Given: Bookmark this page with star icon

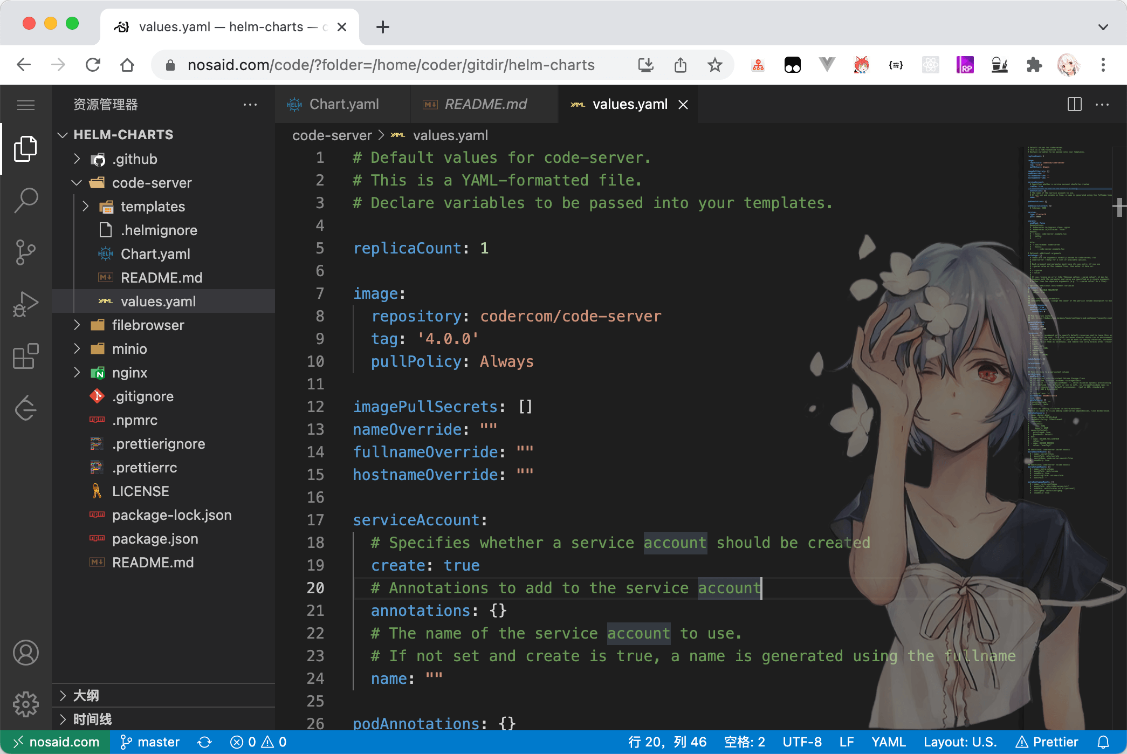Looking at the screenshot, I should [x=714, y=65].
